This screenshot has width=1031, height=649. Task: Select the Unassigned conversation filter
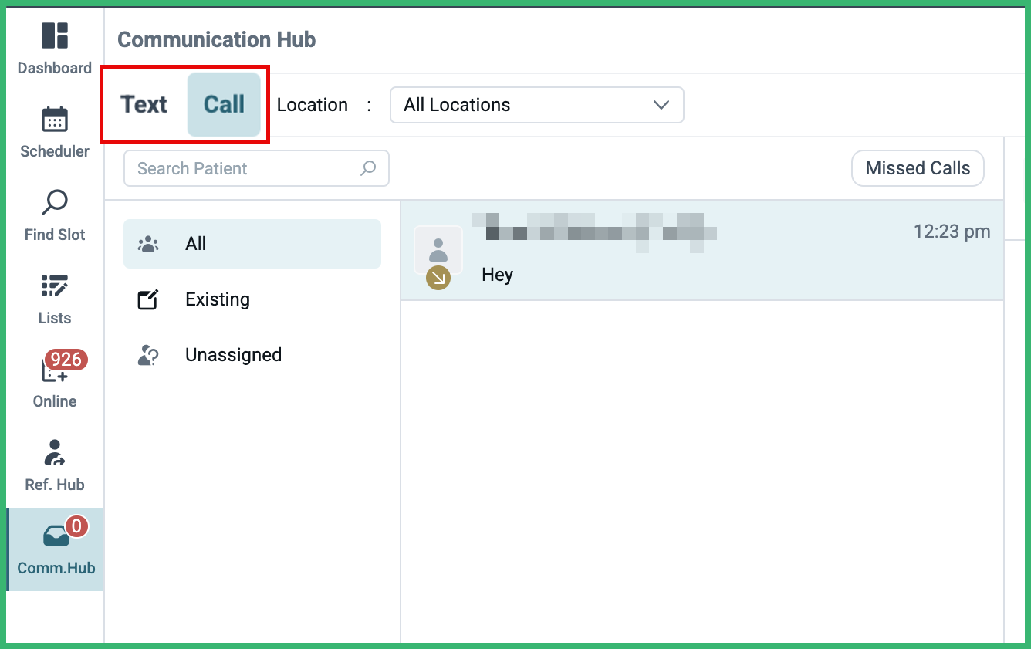click(x=233, y=354)
